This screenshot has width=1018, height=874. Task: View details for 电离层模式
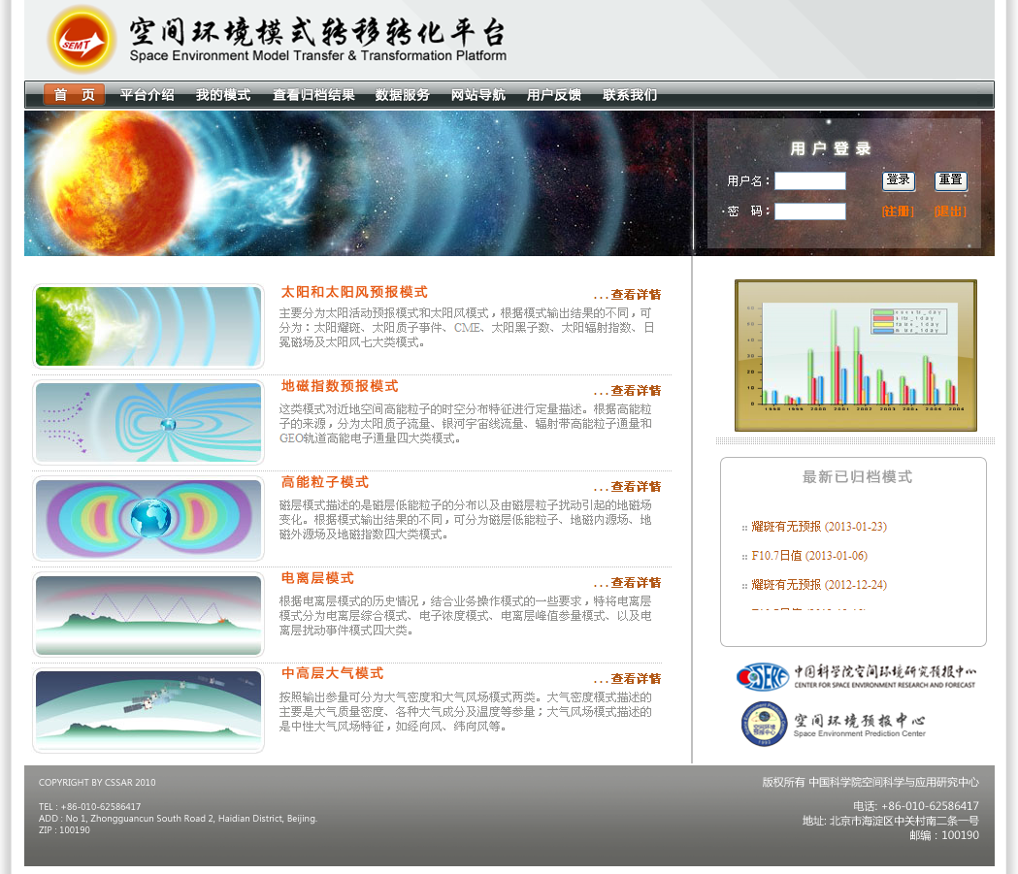click(x=628, y=583)
